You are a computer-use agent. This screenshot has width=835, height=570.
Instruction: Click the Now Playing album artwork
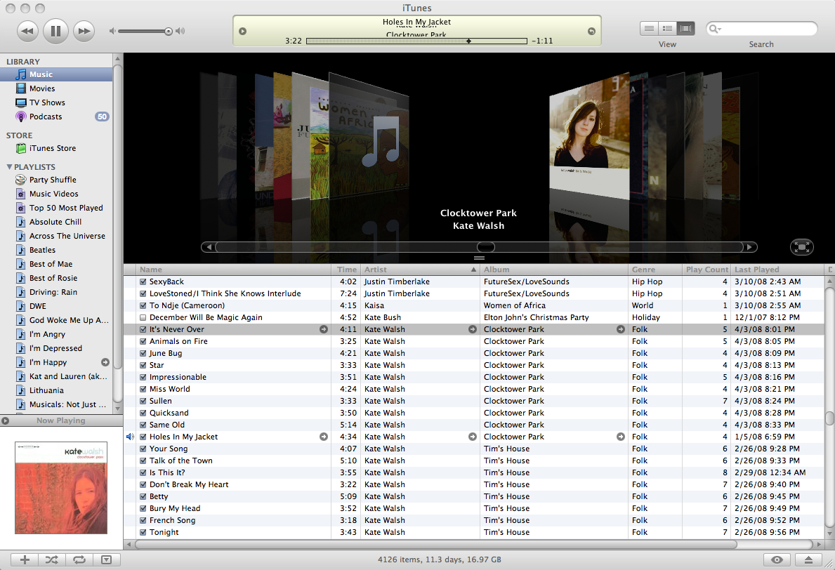coord(60,487)
